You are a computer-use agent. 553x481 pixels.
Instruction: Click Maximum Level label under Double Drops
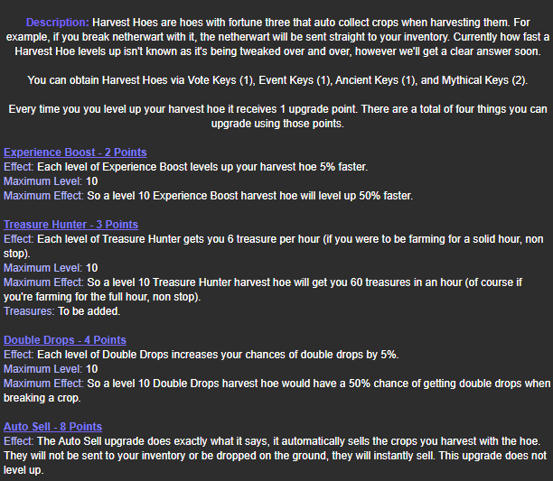(42, 369)
